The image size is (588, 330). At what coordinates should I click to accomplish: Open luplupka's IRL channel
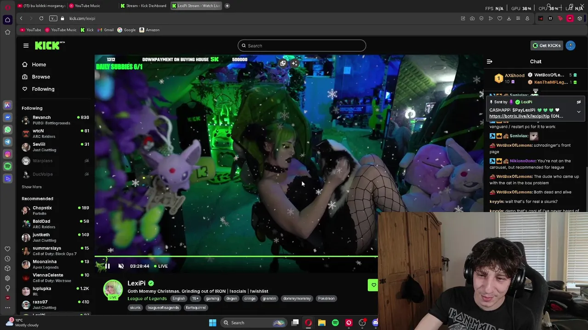point(55,291)
